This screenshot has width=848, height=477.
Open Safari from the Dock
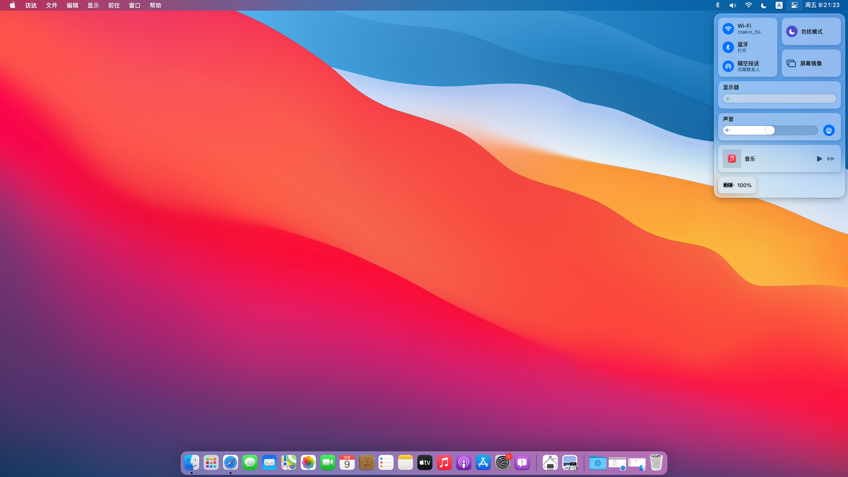click(230, 462)
